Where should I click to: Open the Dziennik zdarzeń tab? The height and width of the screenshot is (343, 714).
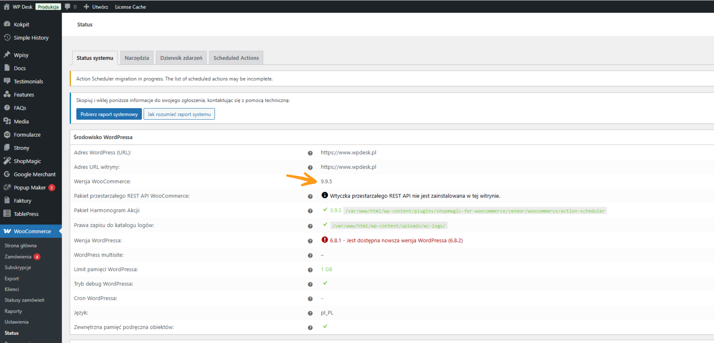[181, 58]
